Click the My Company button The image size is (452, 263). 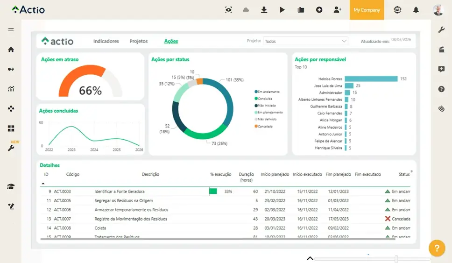pyautogui.click(x=367, y=10)
